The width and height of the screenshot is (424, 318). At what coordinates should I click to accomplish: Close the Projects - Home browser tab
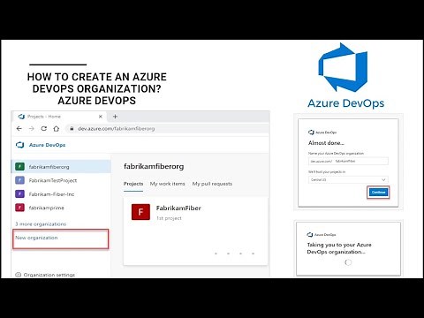coord(101,117)
